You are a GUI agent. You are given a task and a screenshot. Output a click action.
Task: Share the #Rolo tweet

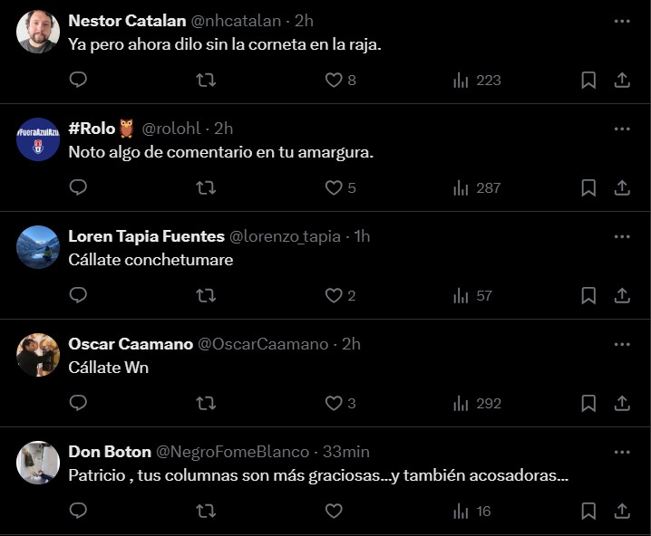[x=622, y=187]
